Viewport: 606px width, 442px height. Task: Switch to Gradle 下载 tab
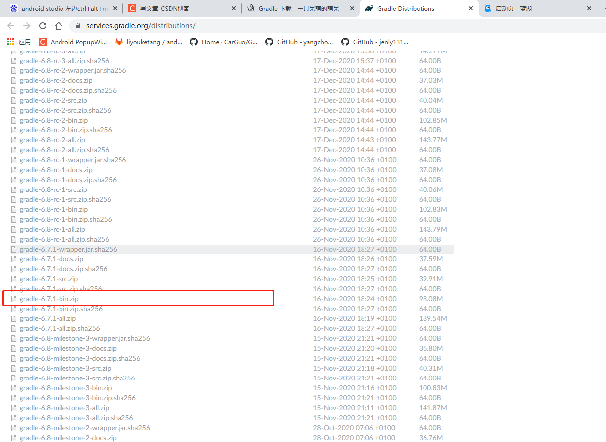tap(301, 8)
